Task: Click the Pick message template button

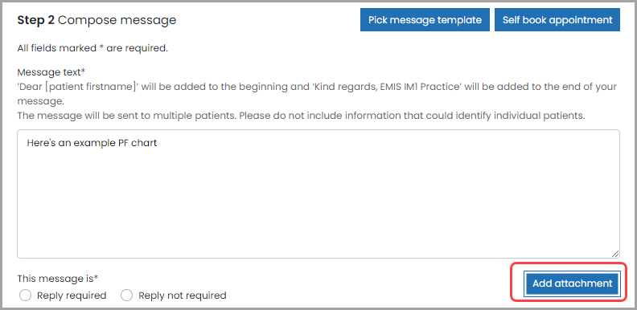Action: coord(425,20)
